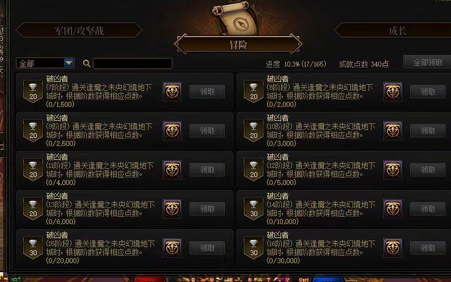The width and height of the screenshot is (451, 282).
Task: Select the 破凶者 12阶段 achievement entry
Action: (344, 170)
